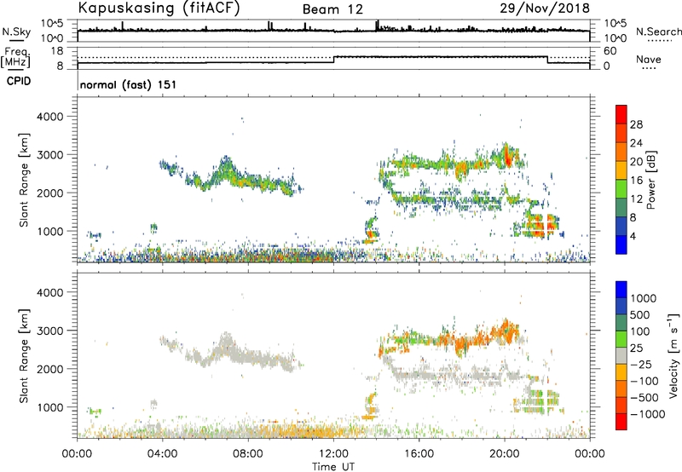Click the "18" tick on the frequency axis
Image resolution: width=682 pixels, height=472 pixels.
click(x=57, y=51)
